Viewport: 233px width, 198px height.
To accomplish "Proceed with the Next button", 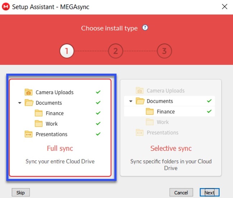I will (210, 193).
